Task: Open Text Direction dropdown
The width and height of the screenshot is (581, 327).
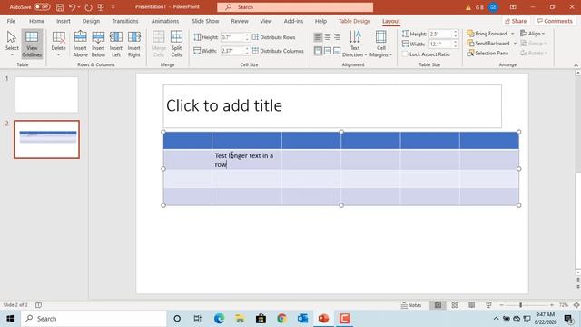Action: (355, 44)
